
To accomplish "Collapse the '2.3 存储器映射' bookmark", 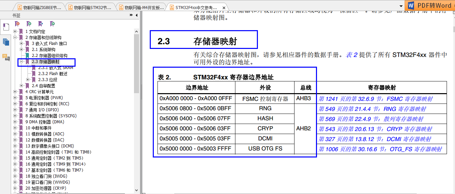I will [x=21, y=61].
